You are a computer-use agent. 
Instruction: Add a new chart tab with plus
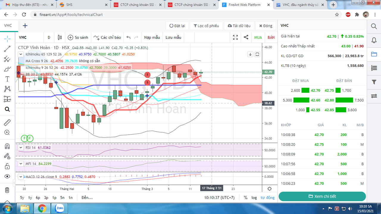(x=25, y=26)
